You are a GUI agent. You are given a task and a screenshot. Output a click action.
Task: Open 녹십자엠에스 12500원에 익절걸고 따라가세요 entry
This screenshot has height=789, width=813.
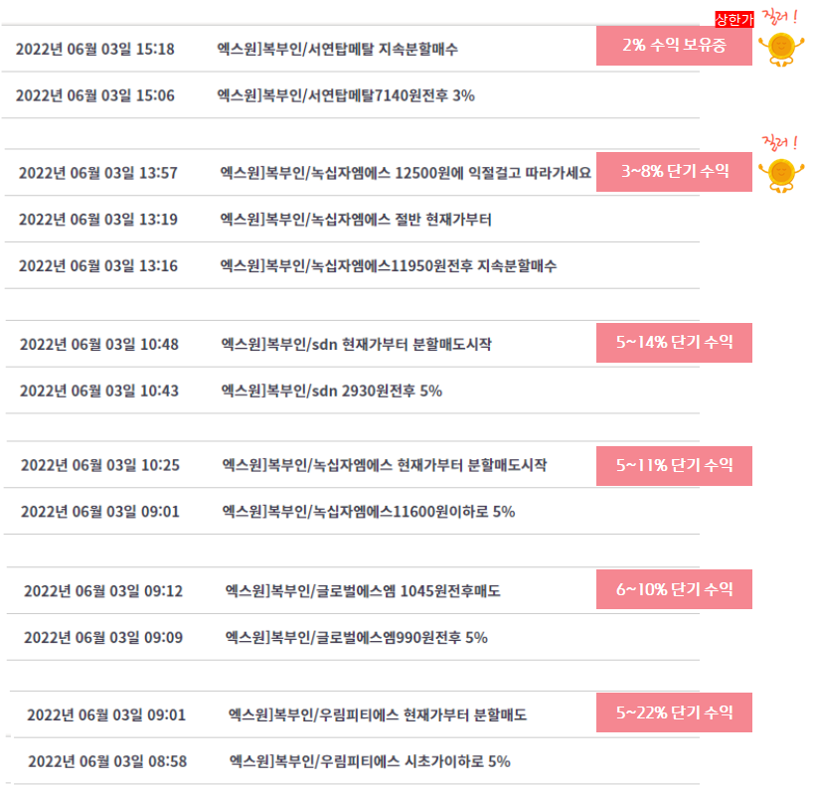pos(406,173)
